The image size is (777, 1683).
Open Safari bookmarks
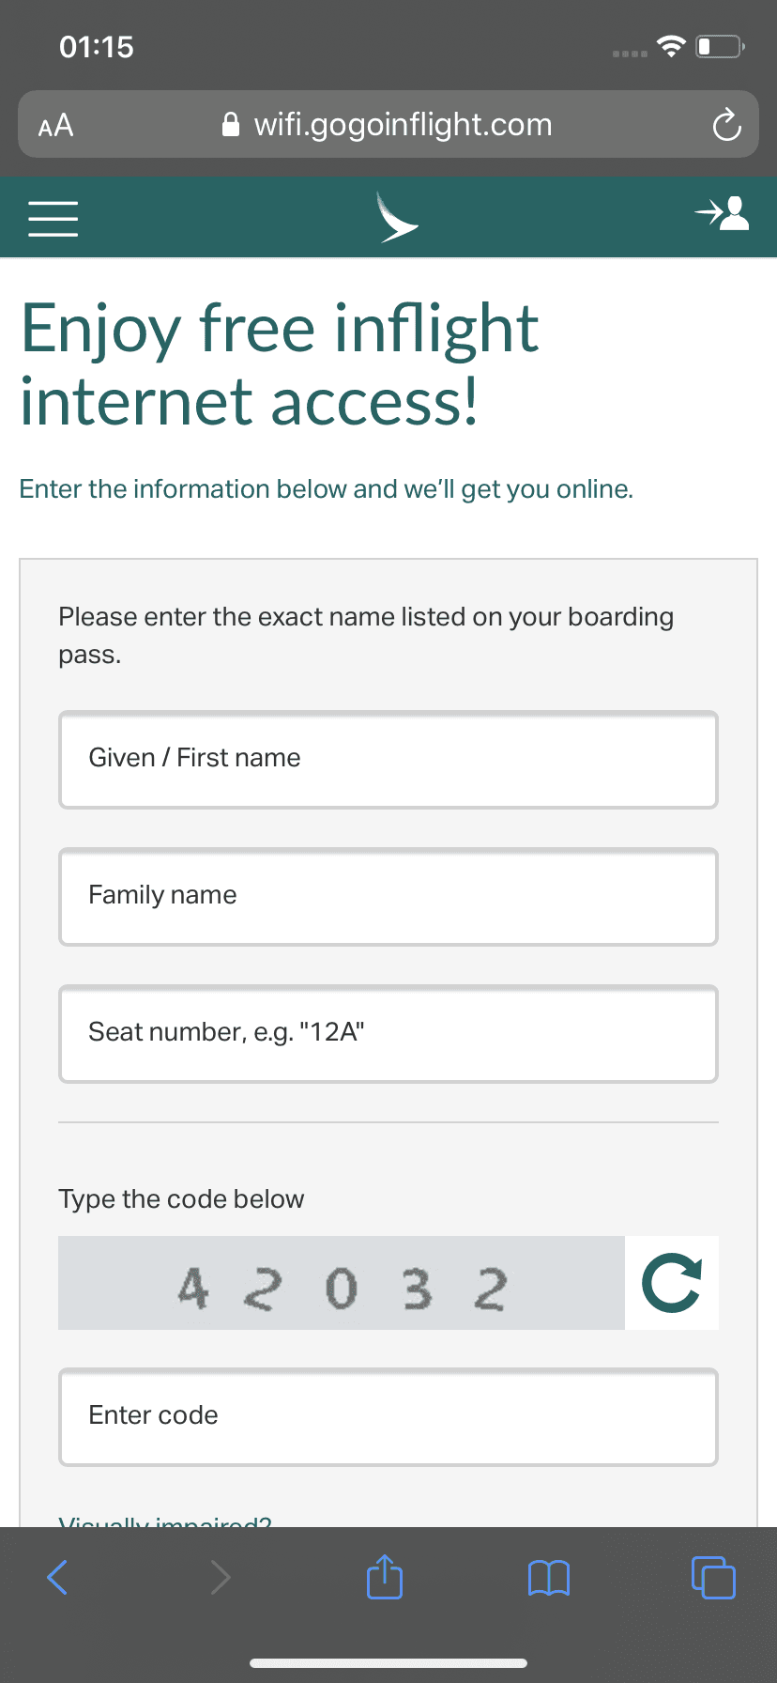pyautogui.click(x=549, y=1577)
